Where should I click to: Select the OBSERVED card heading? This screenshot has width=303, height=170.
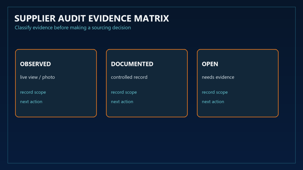click(36, 64)
